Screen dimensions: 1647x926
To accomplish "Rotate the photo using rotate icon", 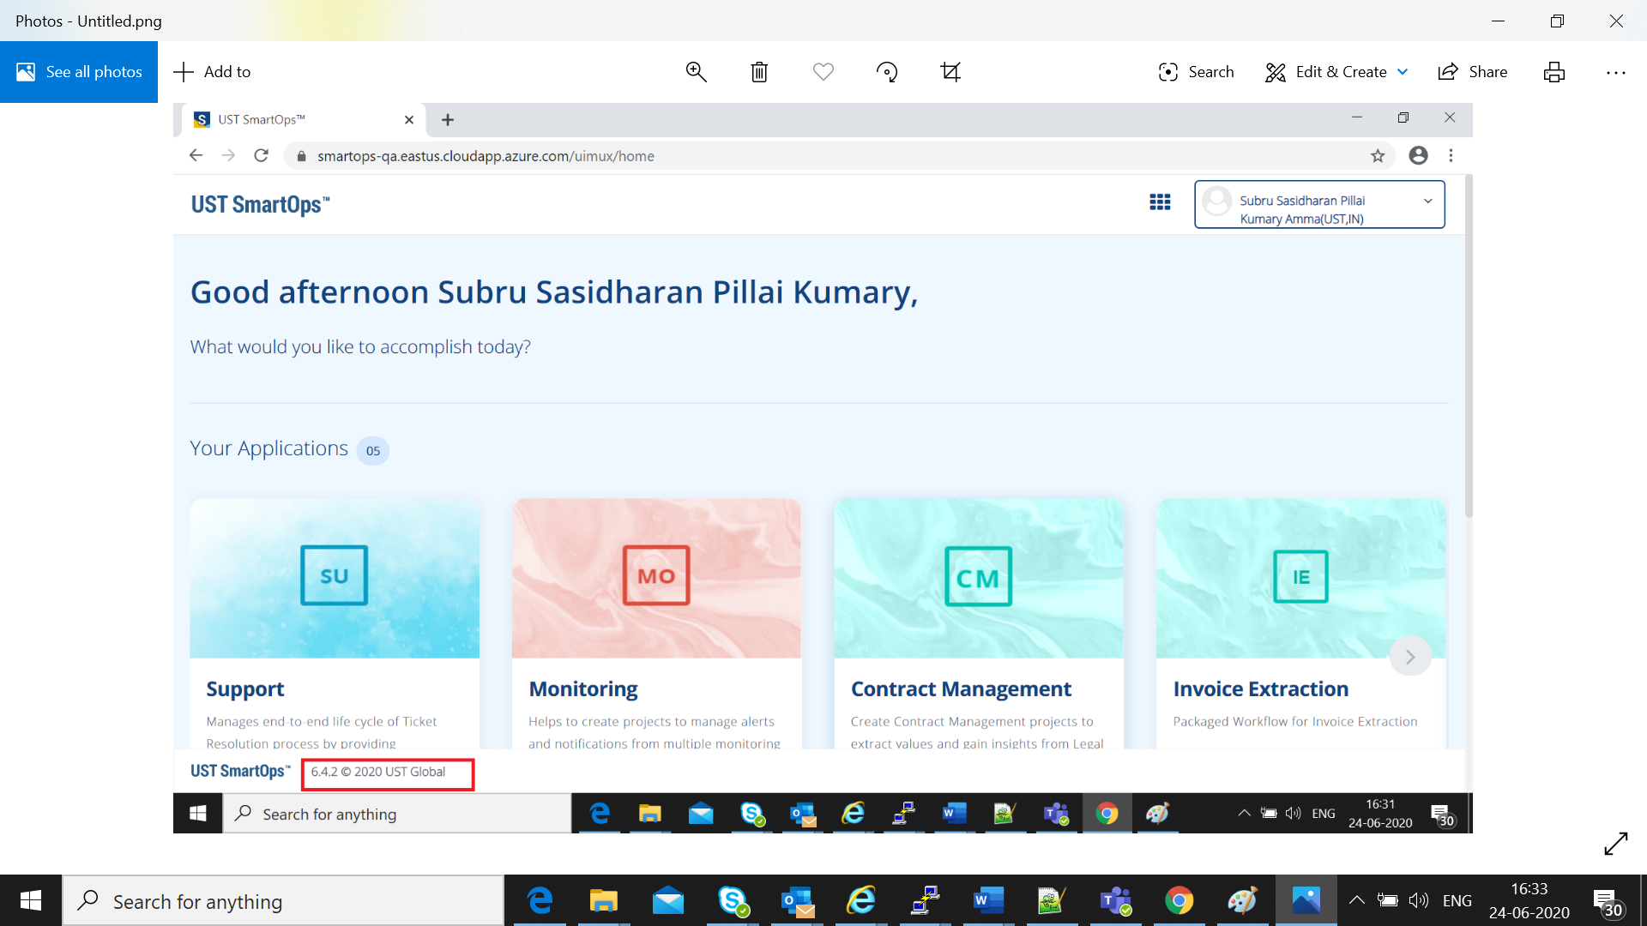I will click(x=887, y=72).
